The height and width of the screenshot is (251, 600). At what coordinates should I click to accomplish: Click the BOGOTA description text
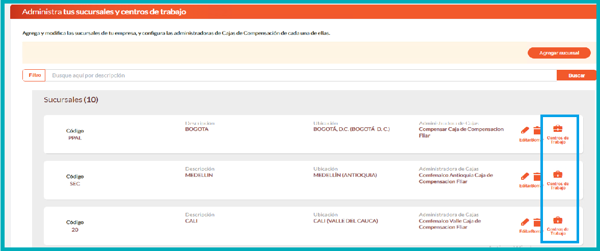pyautogui.click(x=196, y=129)
